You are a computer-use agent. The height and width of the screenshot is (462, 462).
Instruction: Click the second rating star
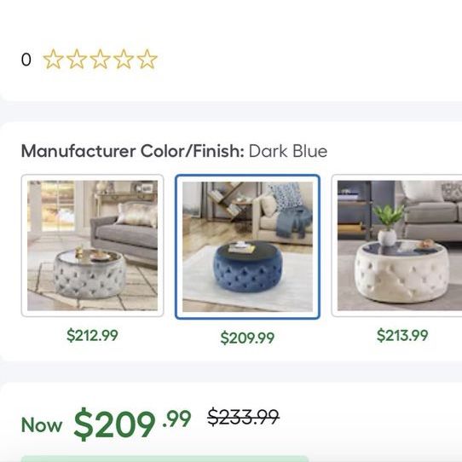[77, 59]
